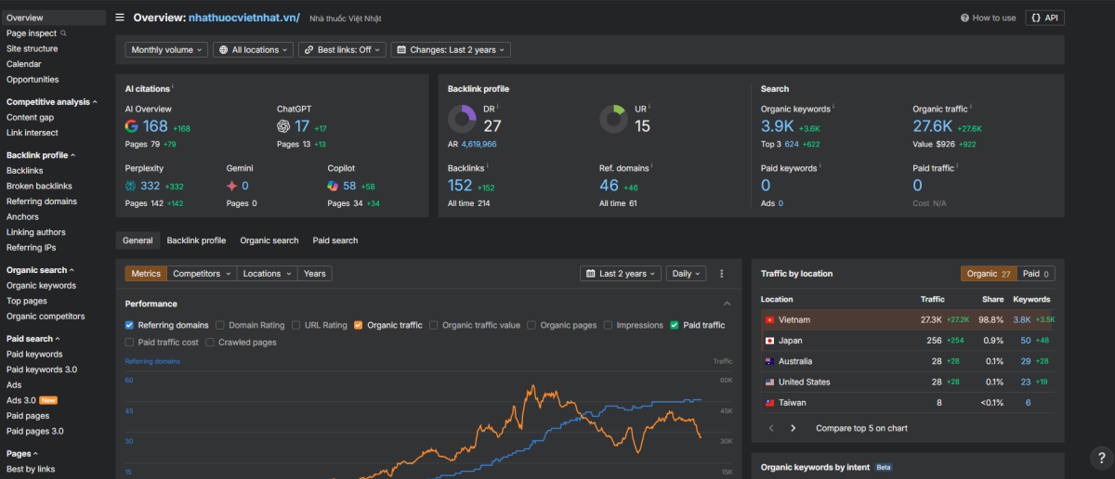Open the Changes: Last 2 years dropdown

(x=451, y=50)
